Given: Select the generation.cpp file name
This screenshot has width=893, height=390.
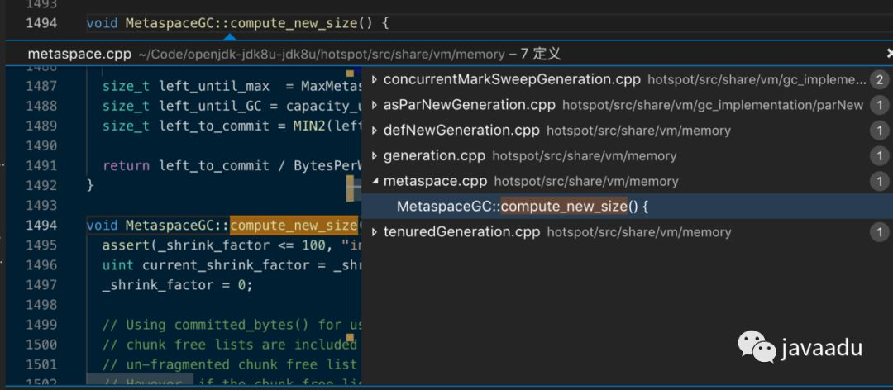Looking at the screenshot, I should click(434, 156).
